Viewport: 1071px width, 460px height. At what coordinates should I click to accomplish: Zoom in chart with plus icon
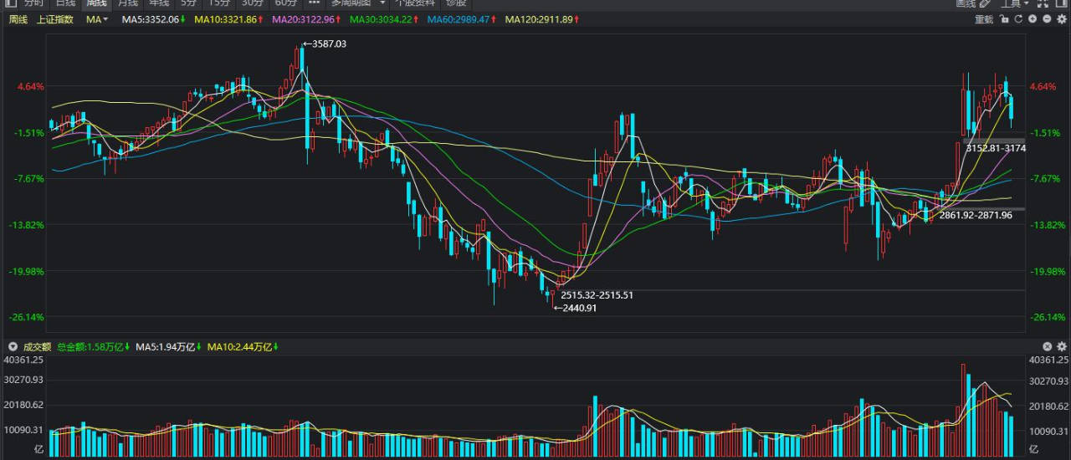click(1033, 19)
